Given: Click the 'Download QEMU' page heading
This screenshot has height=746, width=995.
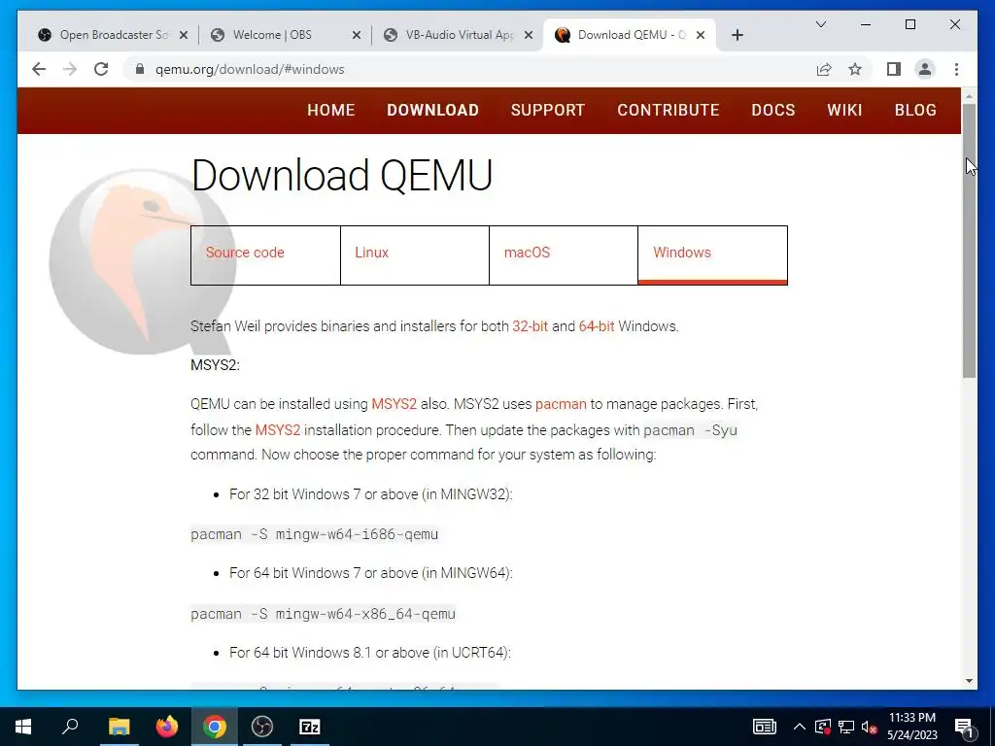Looking at the screenshot, I should [341, 175].
